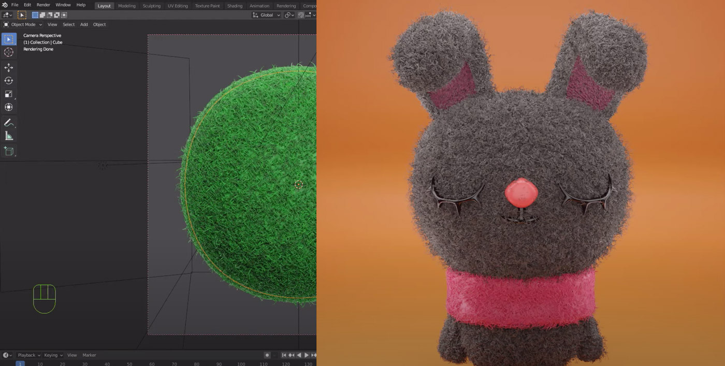Enable the auto keying record button

(x=267, y=355)
